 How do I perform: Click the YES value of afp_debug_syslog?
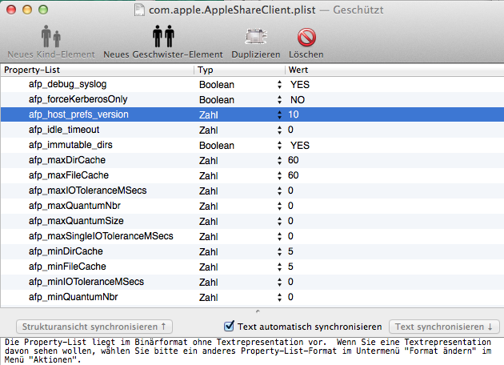point(300,85)
